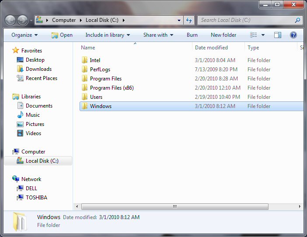
Task: Open the Share with menu
Action: point(158,35)
